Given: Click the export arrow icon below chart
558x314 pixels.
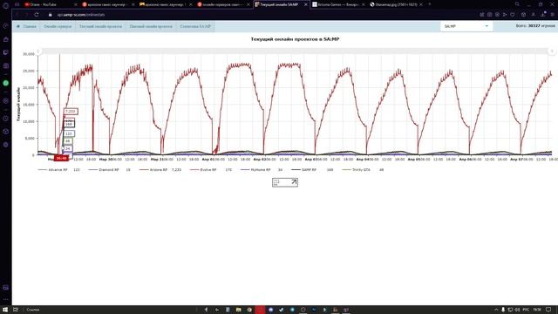Looking at the screenshot, I should tap(294, 182).
